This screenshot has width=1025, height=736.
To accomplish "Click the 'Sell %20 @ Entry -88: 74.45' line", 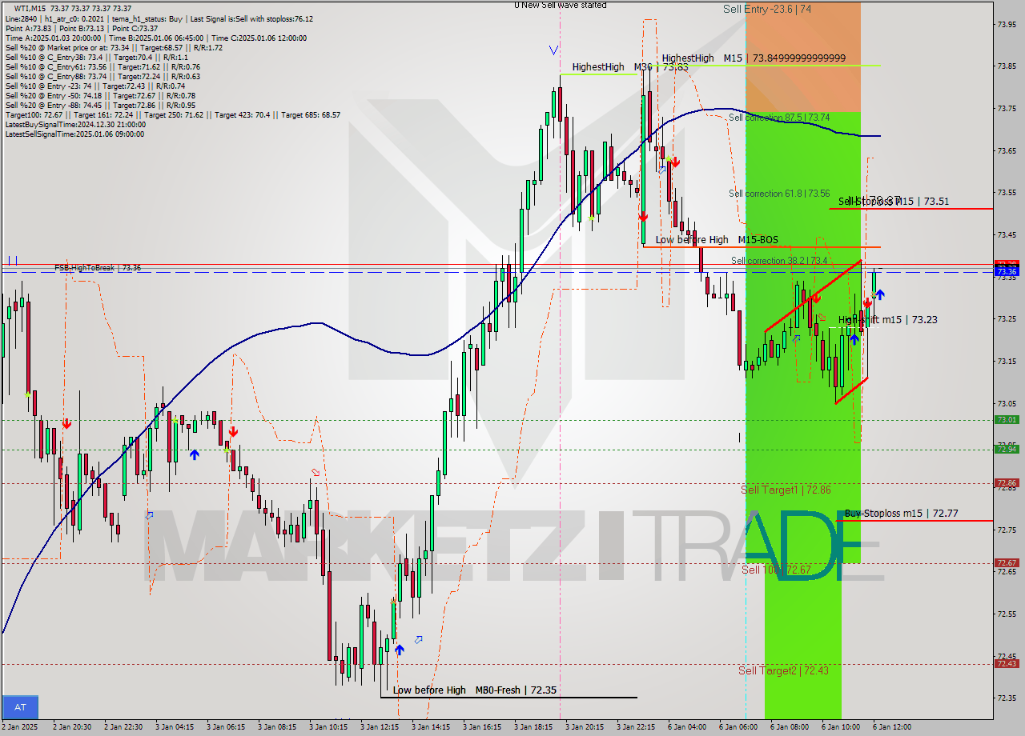I will point(100,105).
